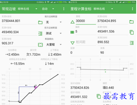The image size is (137, 105).
Task: Tap the 里程计算坐标 screen title
Action: click(81, 9)
